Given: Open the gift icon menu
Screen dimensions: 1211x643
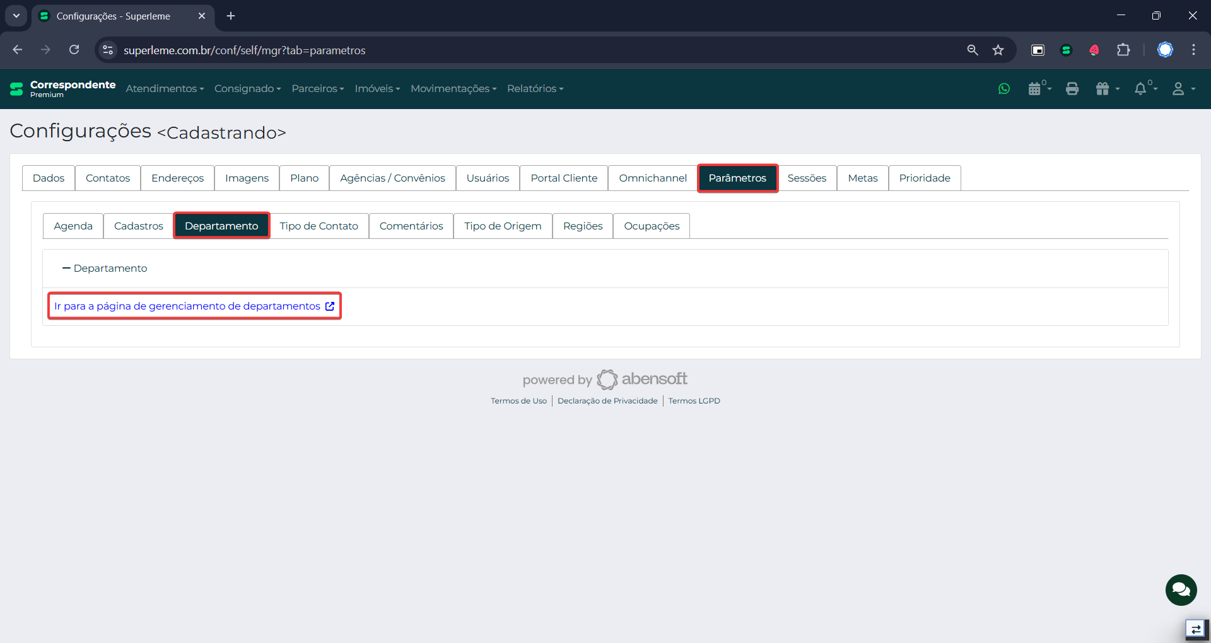Looking at the screenshot, I should pos(1107,89).
